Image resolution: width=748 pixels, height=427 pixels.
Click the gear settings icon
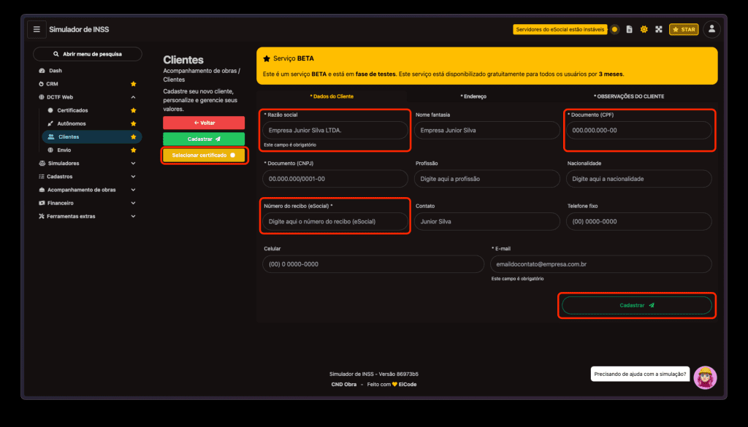coord(644,29)
